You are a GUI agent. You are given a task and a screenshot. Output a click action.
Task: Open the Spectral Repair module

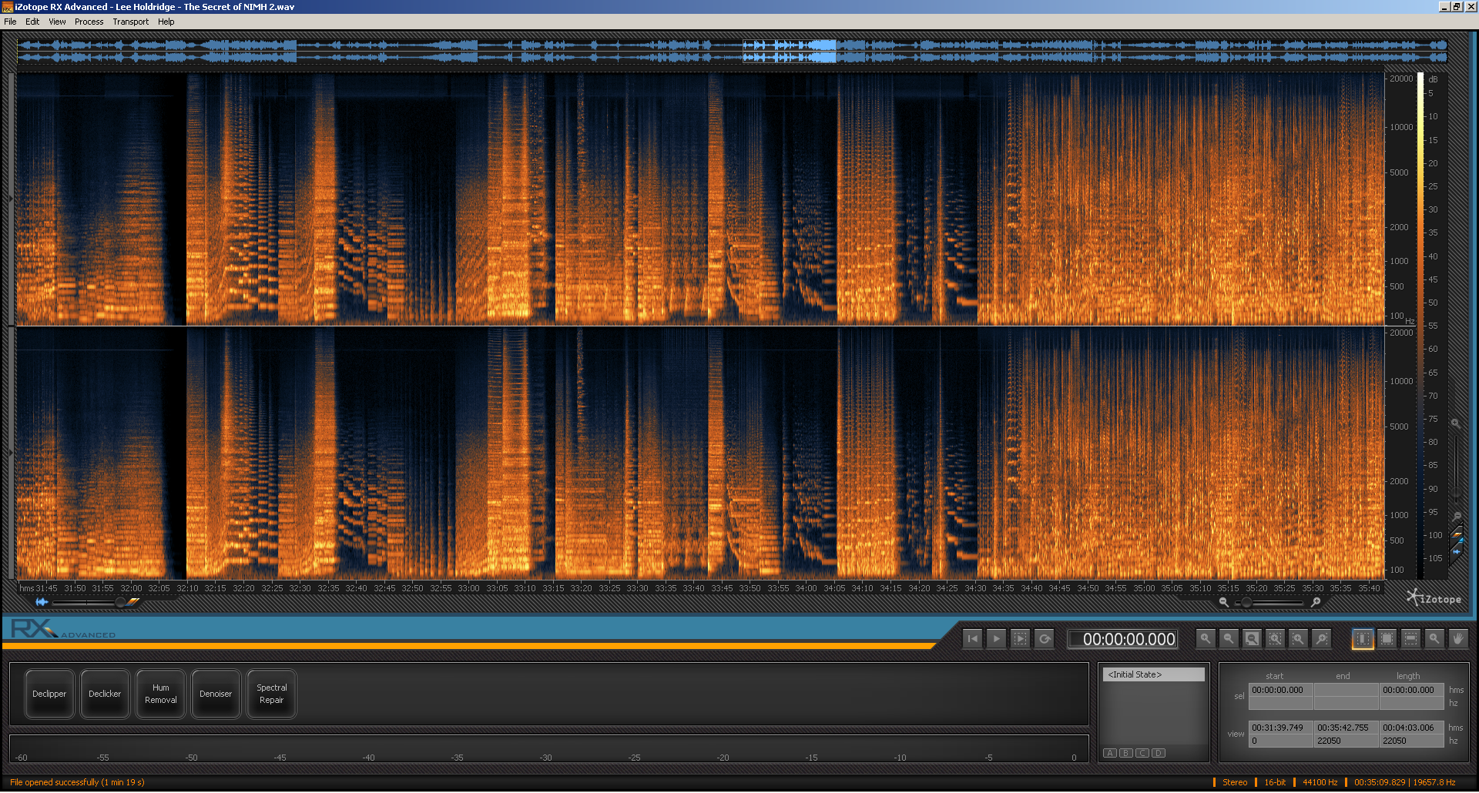271,694
